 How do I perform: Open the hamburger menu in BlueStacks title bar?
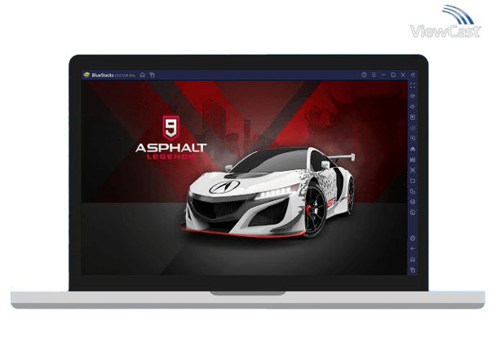pyautogui.click(x=374, y=75)
